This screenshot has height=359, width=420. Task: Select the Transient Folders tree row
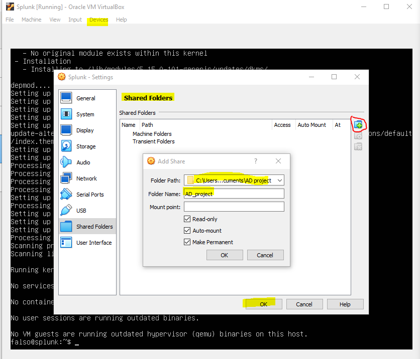tap(154, 141)
